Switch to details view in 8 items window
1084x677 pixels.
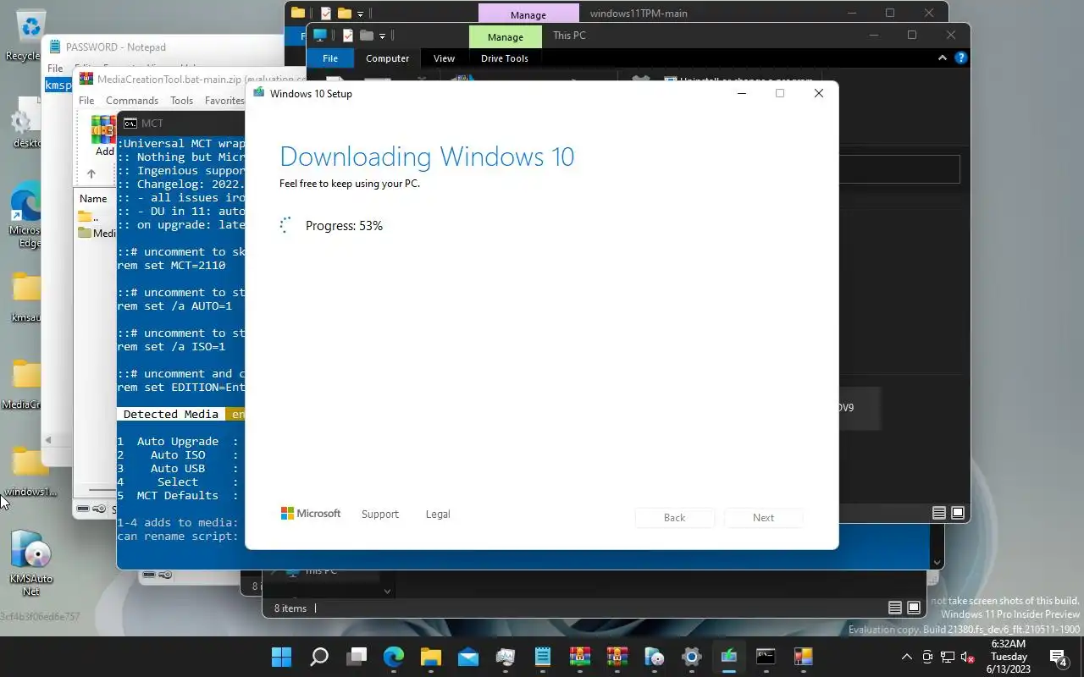click(895, 608)
